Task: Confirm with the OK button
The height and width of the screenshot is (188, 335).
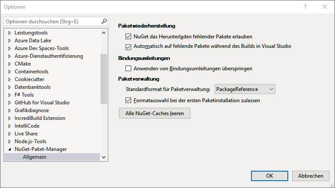Action: coord(270,176)
